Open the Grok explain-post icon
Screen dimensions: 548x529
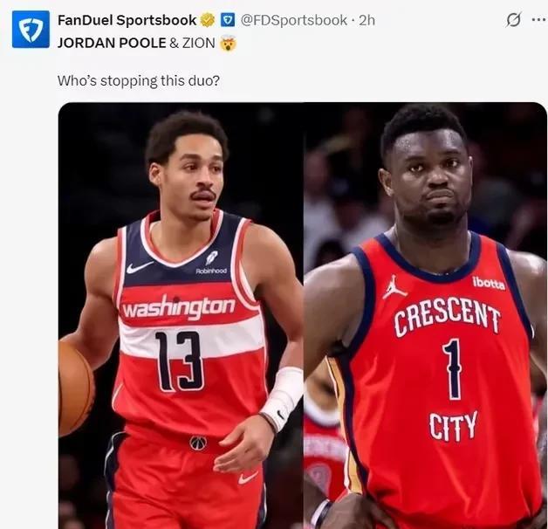(513, 19)
